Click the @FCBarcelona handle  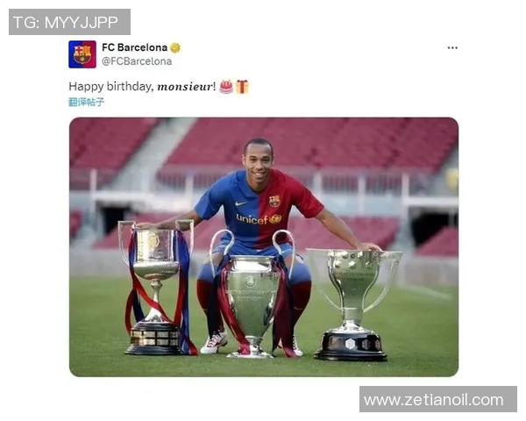click(137, 61)
